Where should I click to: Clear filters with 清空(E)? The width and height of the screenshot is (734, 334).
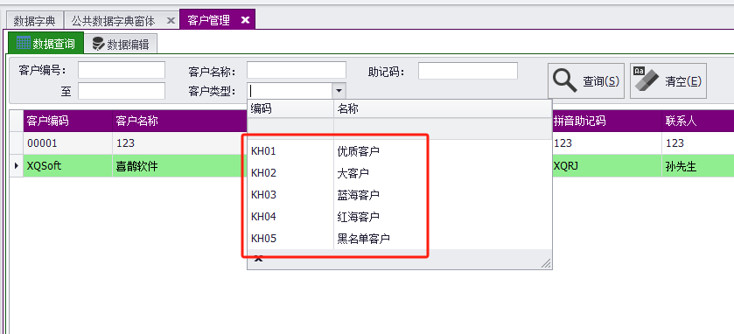668,81
